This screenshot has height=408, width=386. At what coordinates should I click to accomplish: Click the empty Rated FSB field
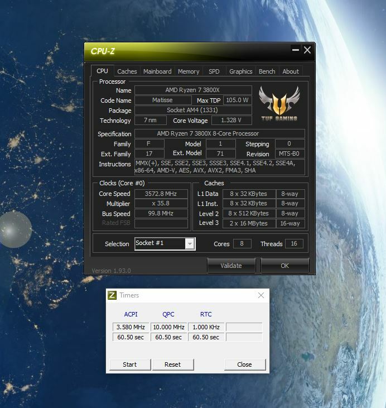click(161, 223)
